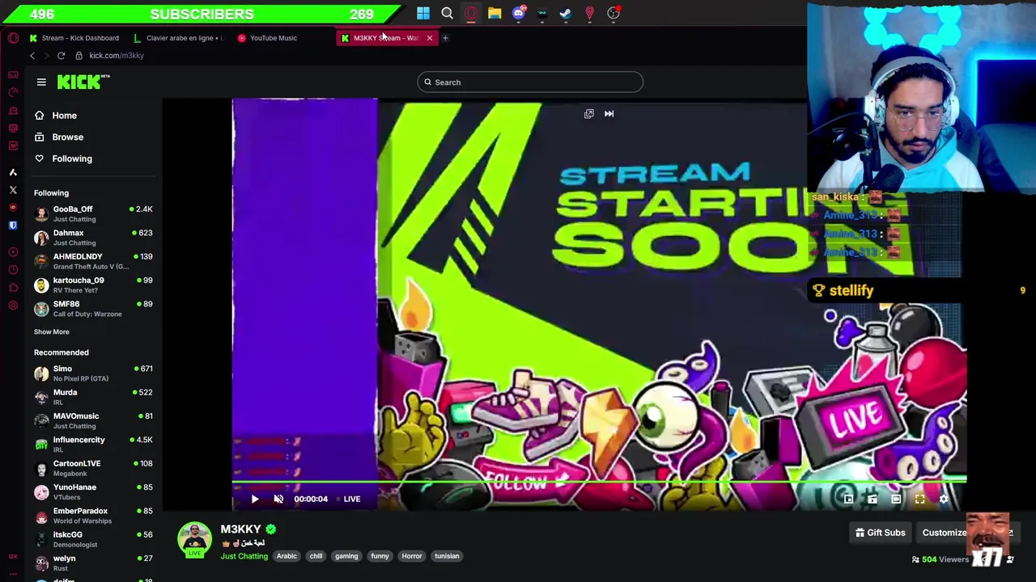Screen dimensions: 1036x582
Task: Open Windows Start menu
Action: tap(423, 13)
